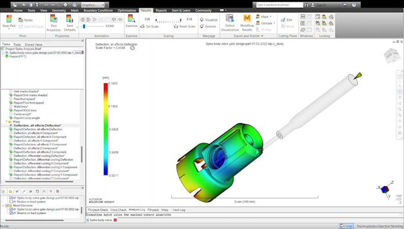
Task: Uncheck Deflection, all effects:Deflection result
Action: 11,126
